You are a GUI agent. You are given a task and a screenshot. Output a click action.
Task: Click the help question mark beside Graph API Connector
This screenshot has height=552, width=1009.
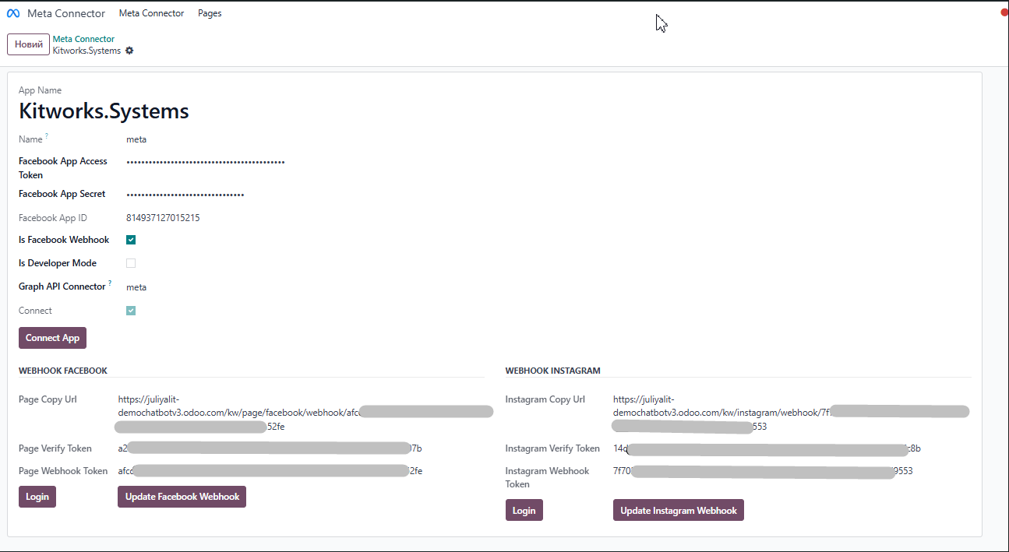[x=110, y=283]
